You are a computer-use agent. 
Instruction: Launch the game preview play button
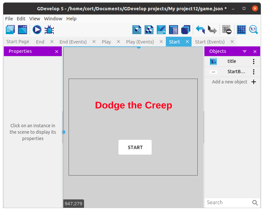coord(37,30)
